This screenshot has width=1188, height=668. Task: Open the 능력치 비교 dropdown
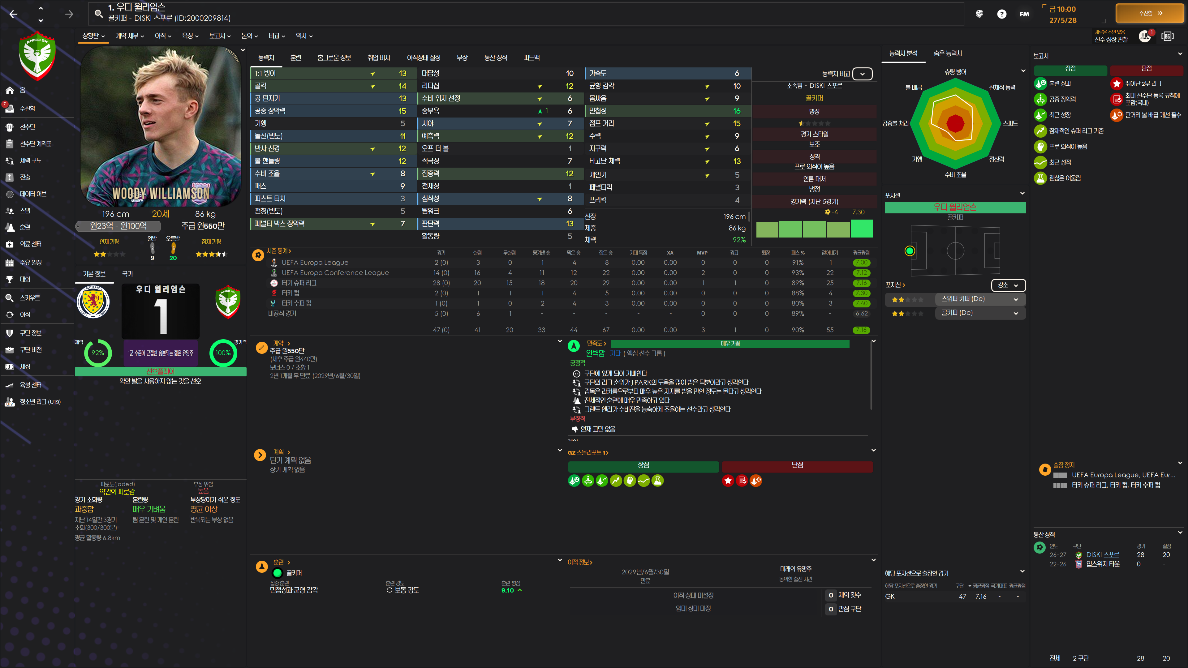tap(862, 74)
